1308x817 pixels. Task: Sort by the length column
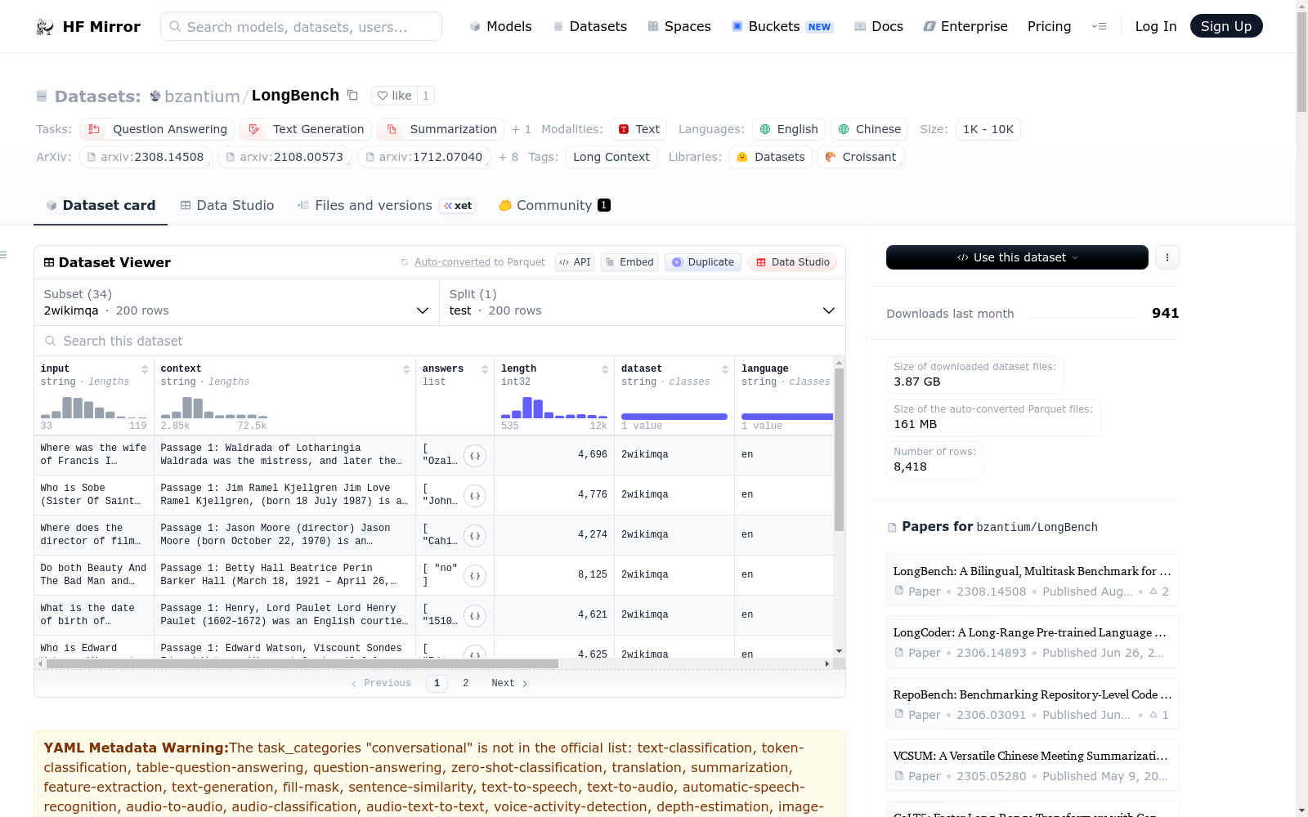(x=605, y=369)
